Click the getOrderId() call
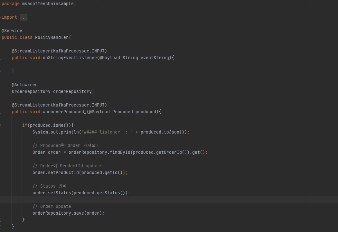The image size is (338, 232). pyautogui.click(x=172, y=152)
